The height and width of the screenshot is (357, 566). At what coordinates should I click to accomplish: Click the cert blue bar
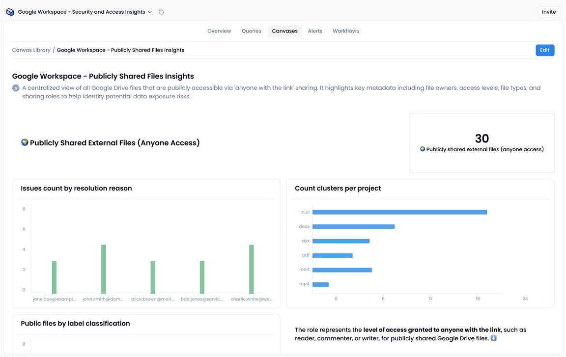click(x=342, y=270)
